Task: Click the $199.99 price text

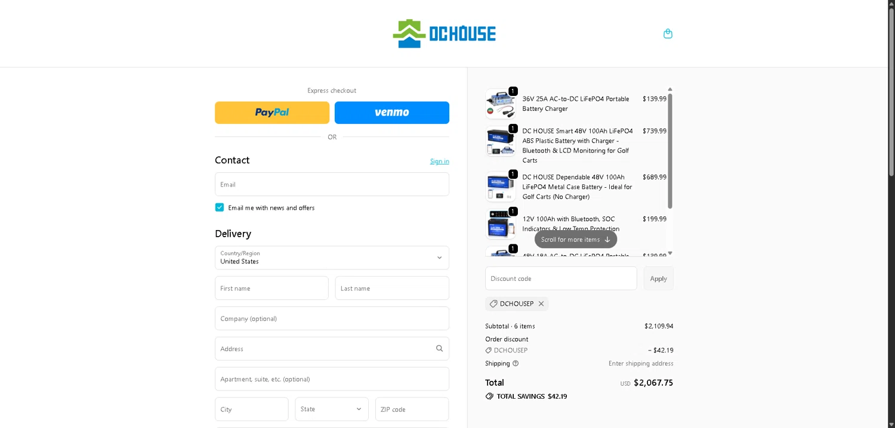Action: click(655, 219)
